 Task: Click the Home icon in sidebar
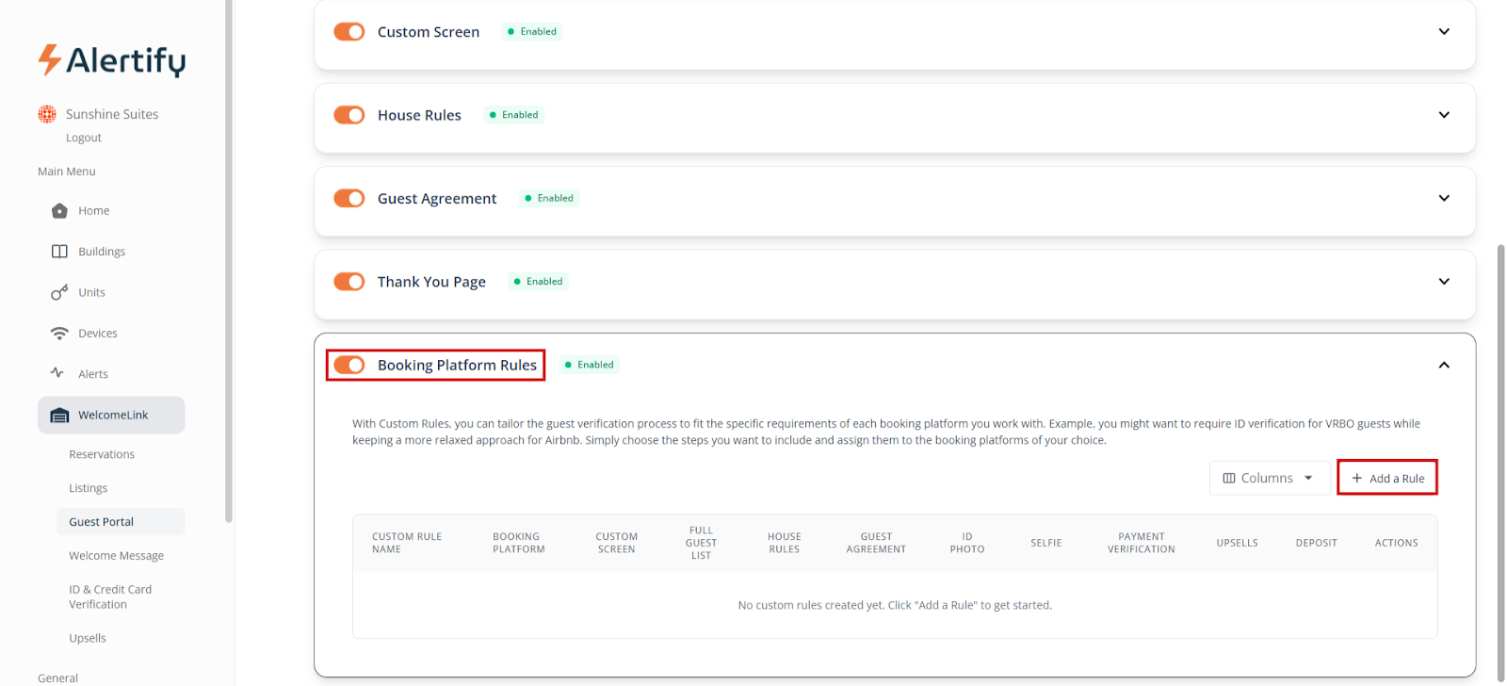coord(59,211)
